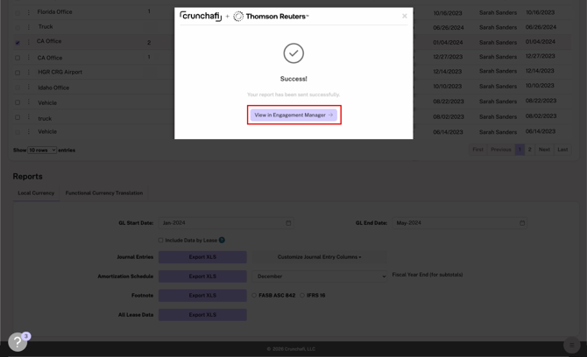The width and height of the screenshot is (587, 357).
Task: Open the GL End Date calendar icon
Action: coord(522,223)
